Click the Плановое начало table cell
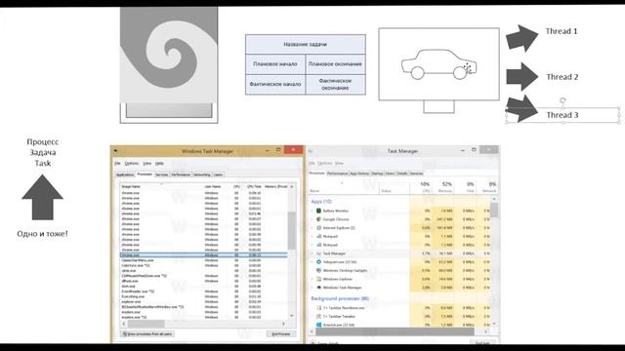 (x=275, y=63)
